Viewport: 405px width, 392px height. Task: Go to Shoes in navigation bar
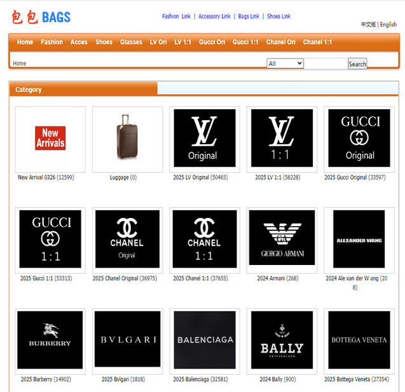pos(104,43)
